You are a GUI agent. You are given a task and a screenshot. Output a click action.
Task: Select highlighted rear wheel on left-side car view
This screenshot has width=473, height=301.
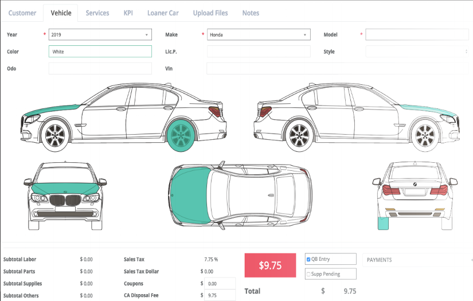(181, 136)
